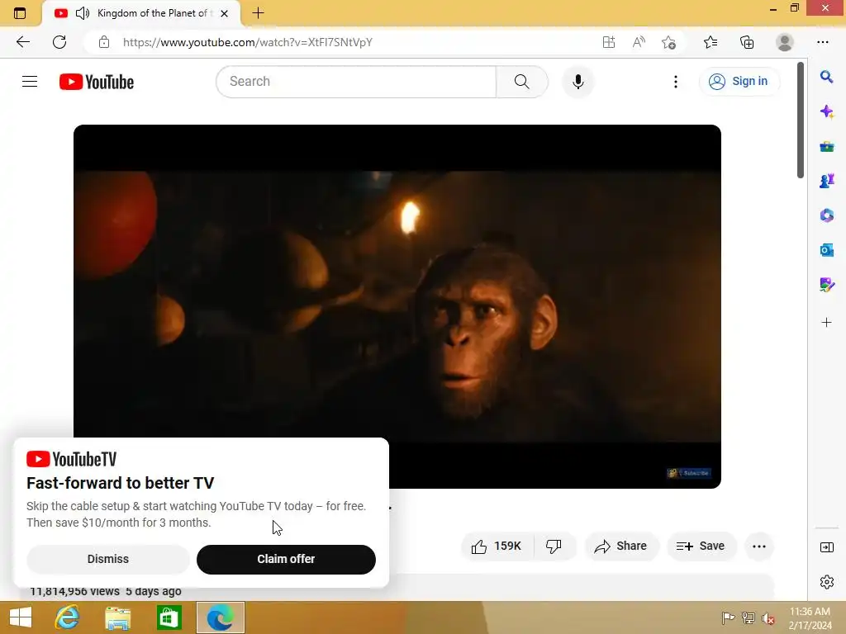Click the video player to pause
Viewport: 846px width, 634px height.
[397, 306]
